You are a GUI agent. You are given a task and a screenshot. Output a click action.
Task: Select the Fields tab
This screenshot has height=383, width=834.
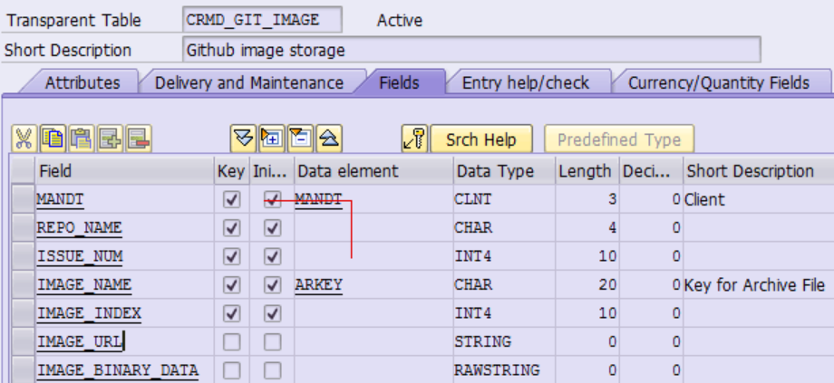click(399, 83)
